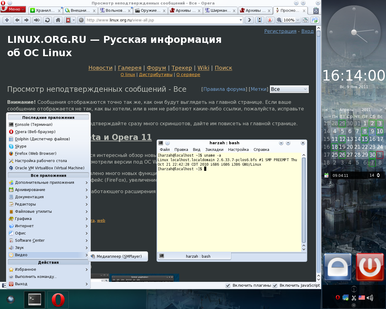386x309 pixels.
Task: Expand the Графика submenu
Action: tap(49, 219)
